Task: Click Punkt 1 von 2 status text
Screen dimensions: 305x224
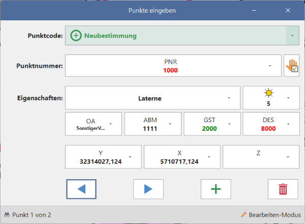Action: point(32,215)
